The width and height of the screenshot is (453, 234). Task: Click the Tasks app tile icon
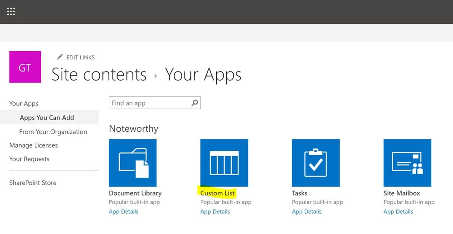(316, 162)
